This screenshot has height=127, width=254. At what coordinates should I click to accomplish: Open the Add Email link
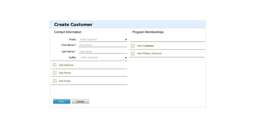[x=65, y=81]
